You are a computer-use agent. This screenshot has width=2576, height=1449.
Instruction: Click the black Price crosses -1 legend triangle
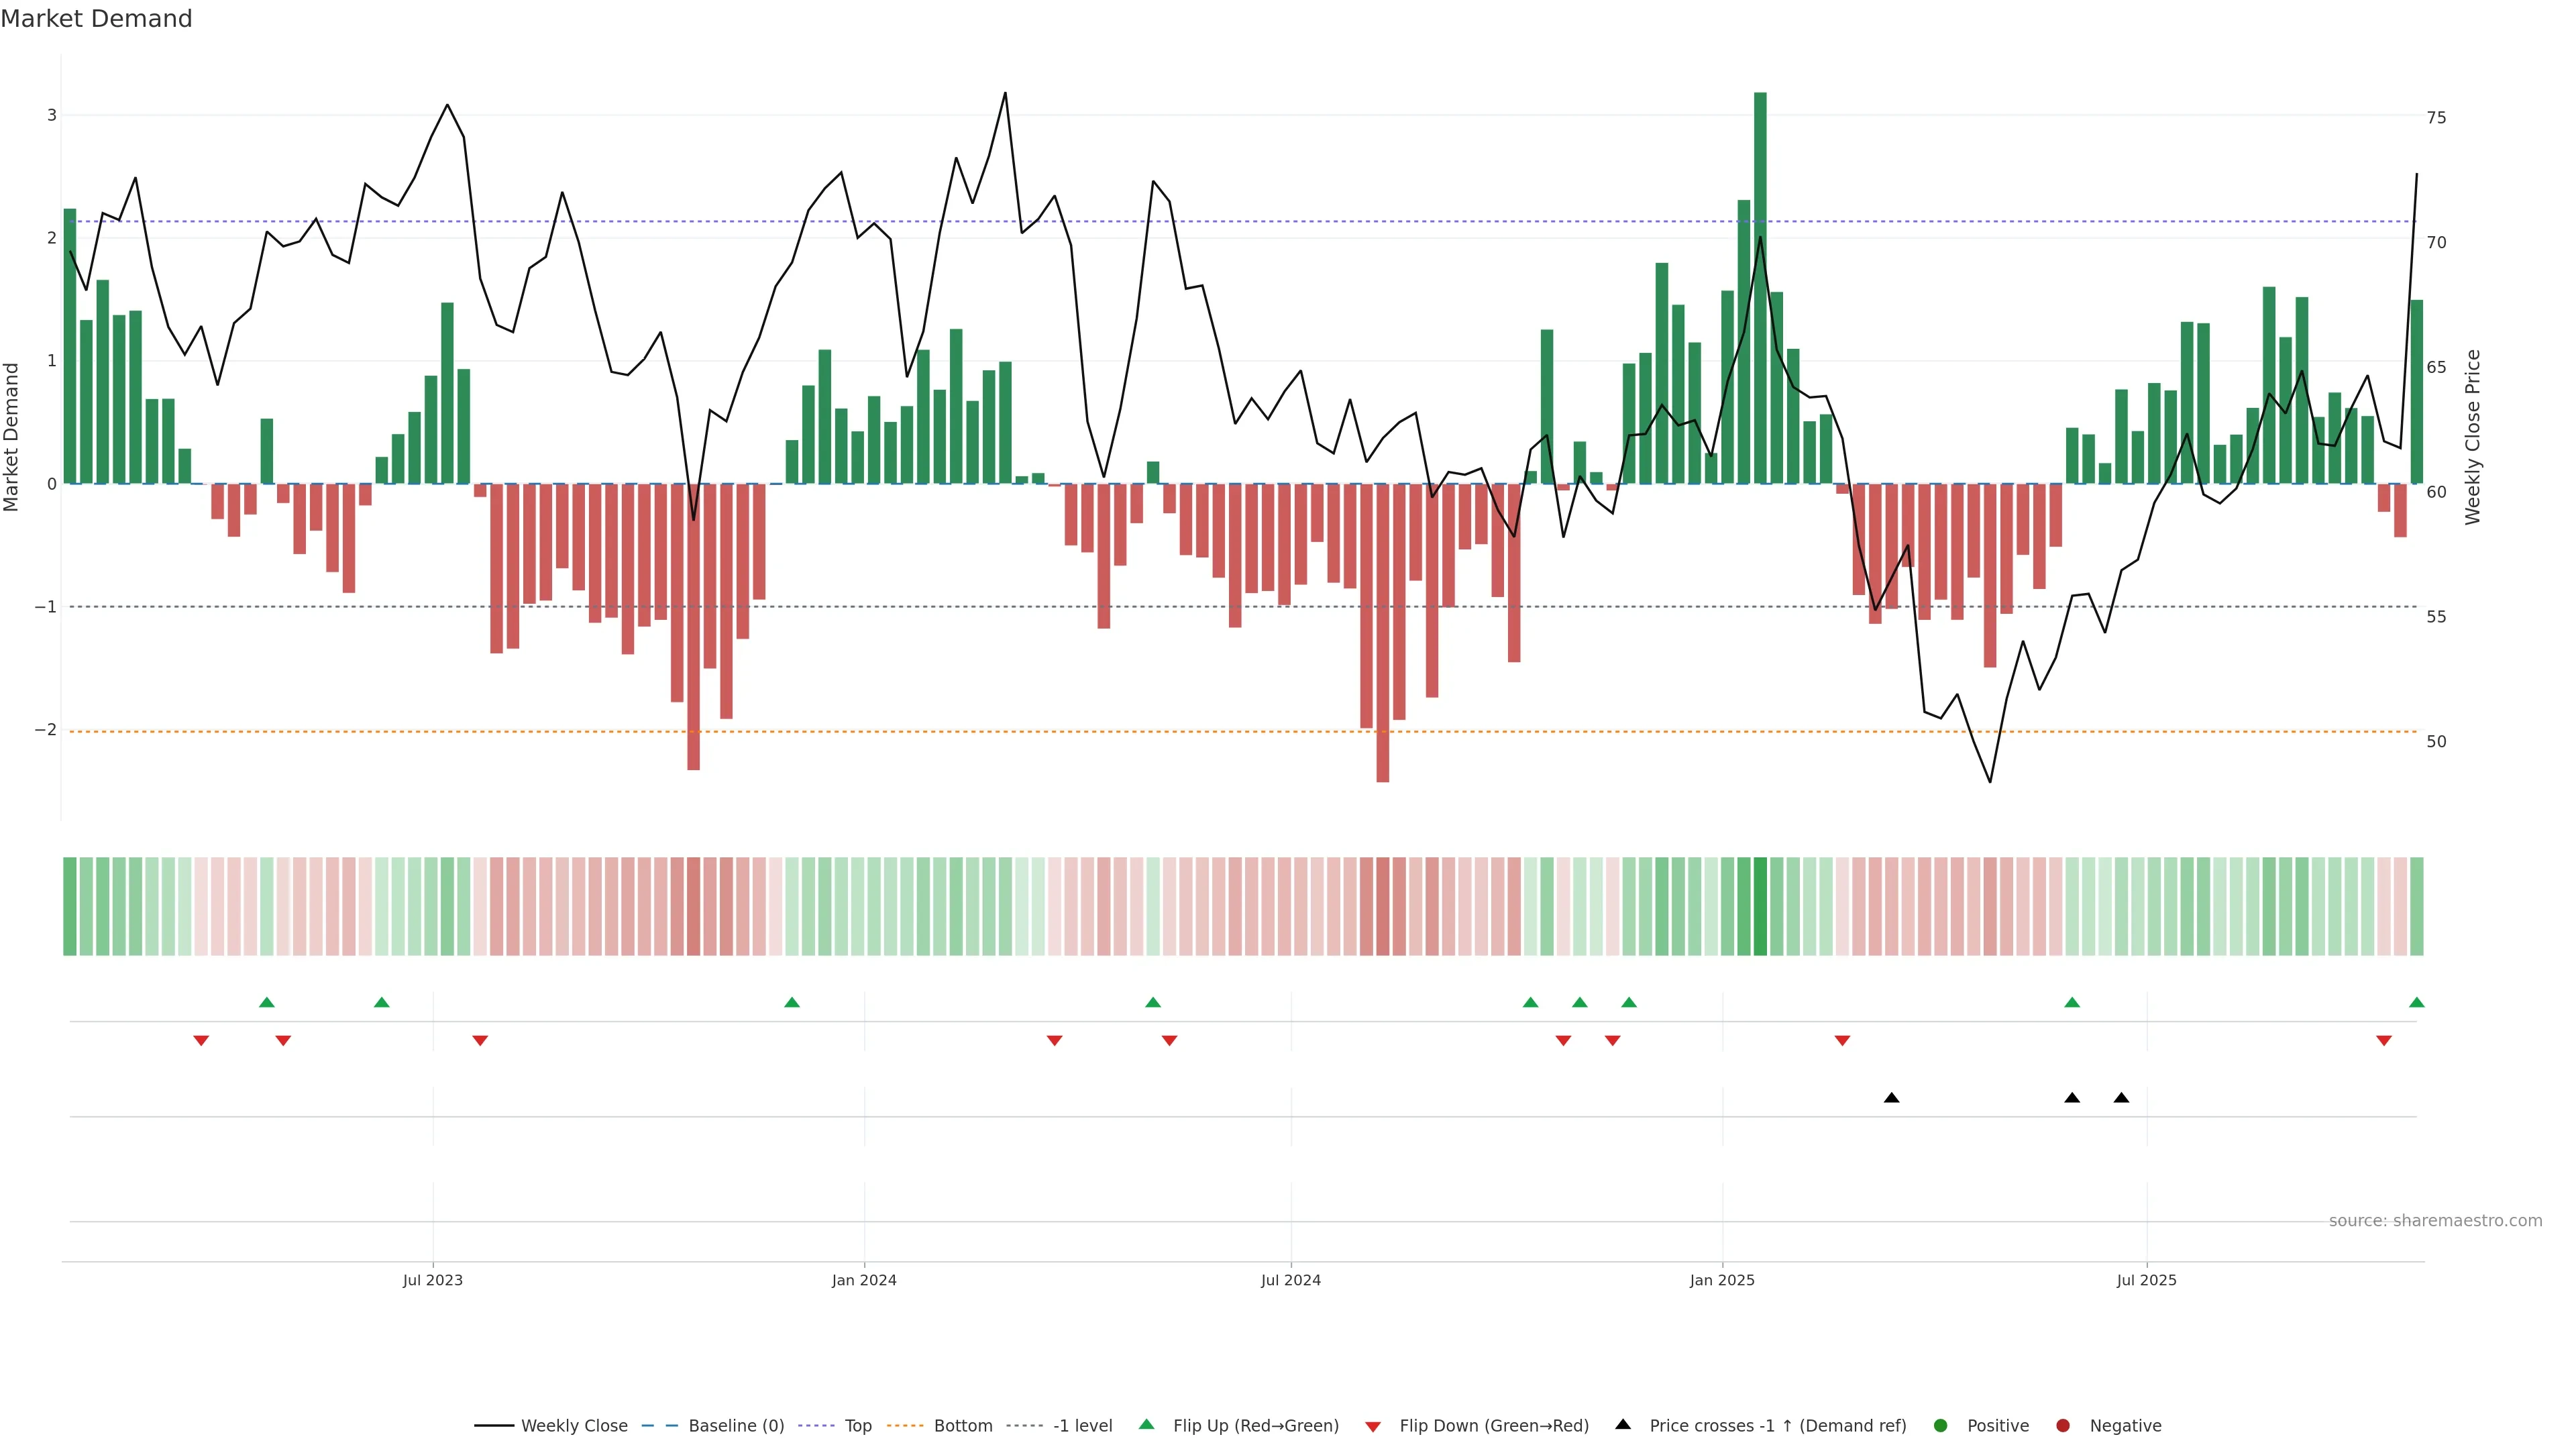click(x=1623, y=1424)
